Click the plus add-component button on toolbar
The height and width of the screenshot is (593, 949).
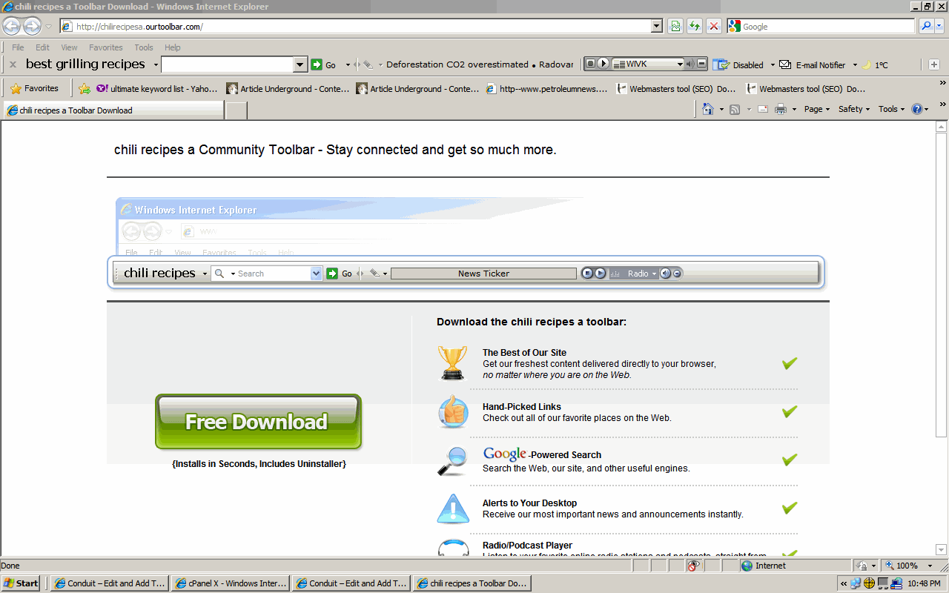[x=934, y=64]
